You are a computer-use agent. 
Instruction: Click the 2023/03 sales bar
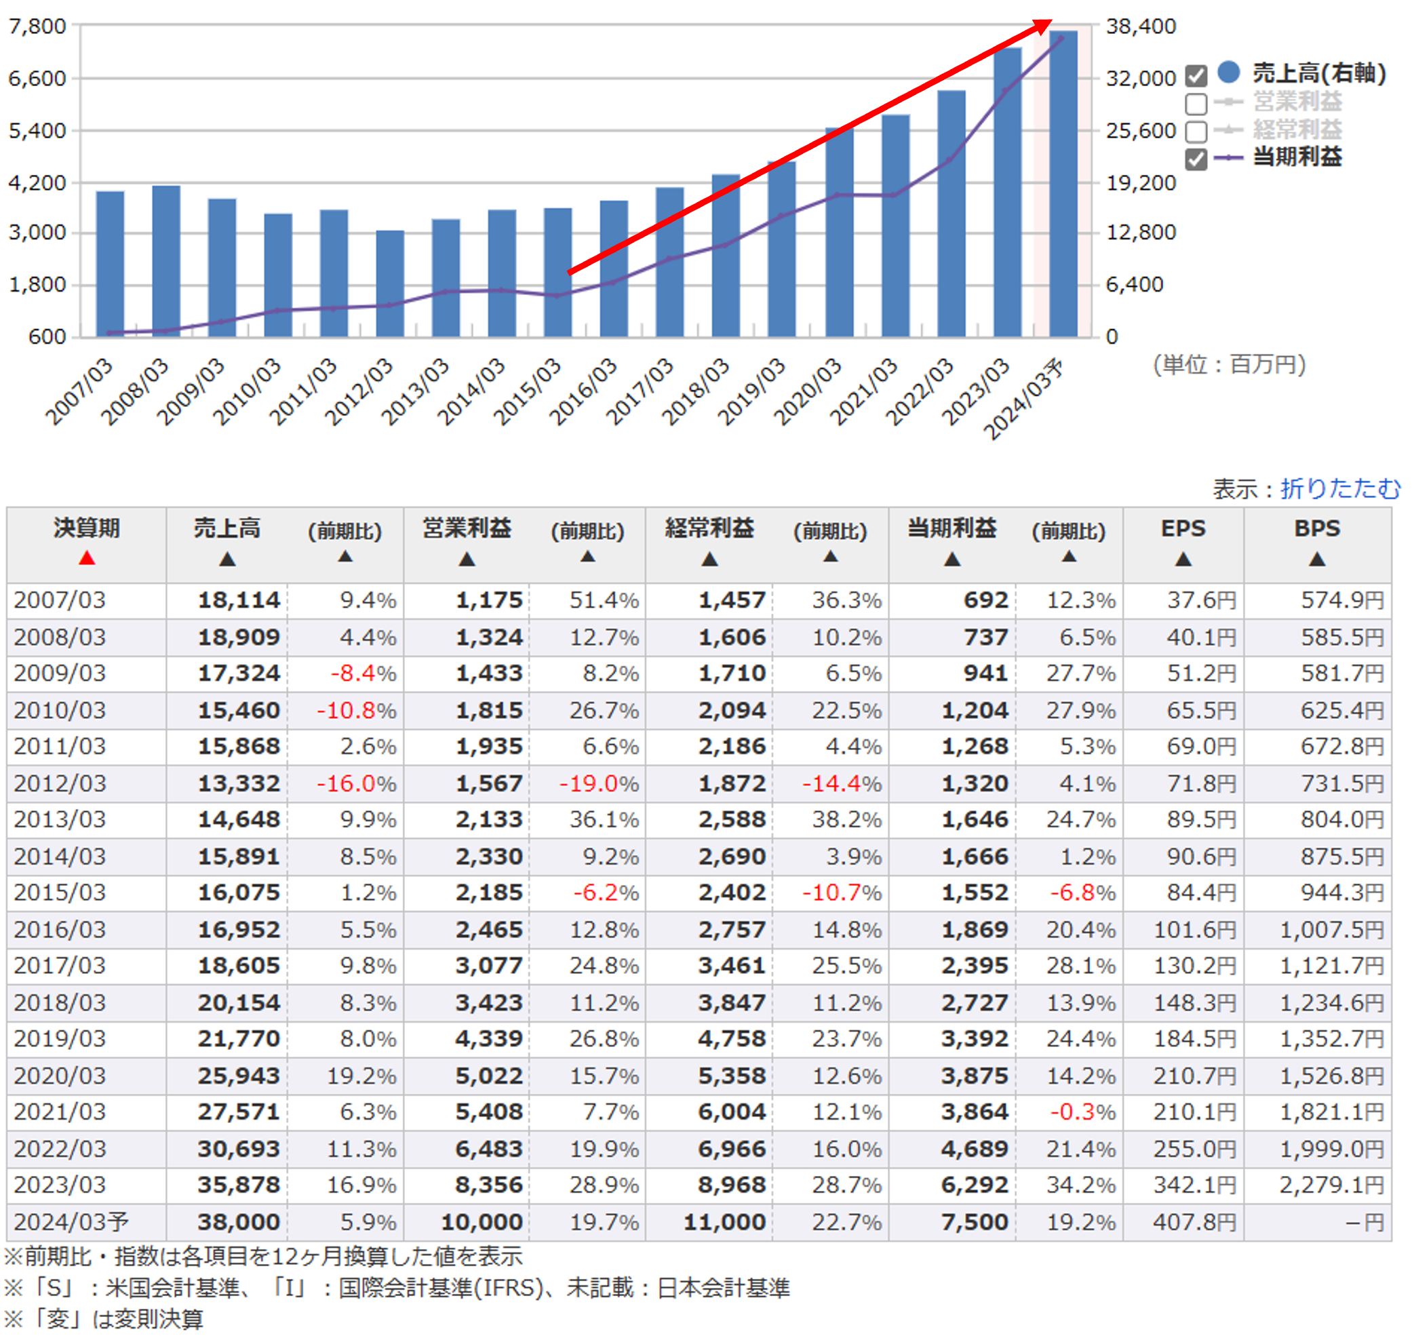tap(1007, 214)
